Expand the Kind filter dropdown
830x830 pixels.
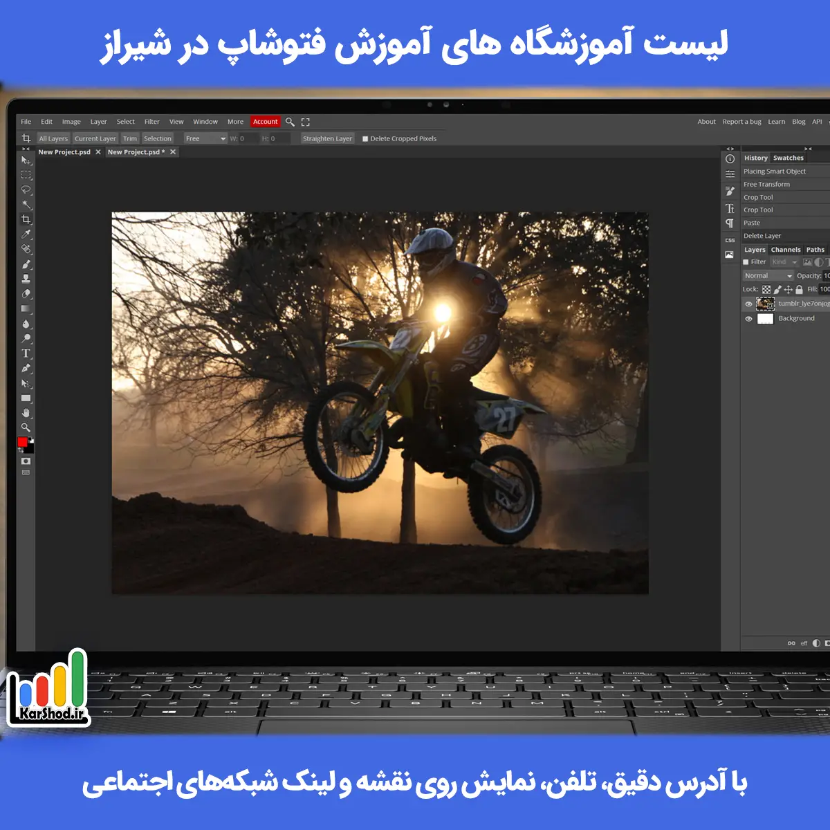coord(784,262)
